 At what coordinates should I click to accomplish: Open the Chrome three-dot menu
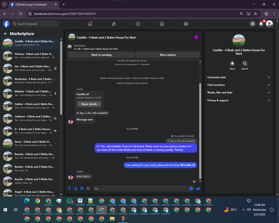[x=274, y=14]
